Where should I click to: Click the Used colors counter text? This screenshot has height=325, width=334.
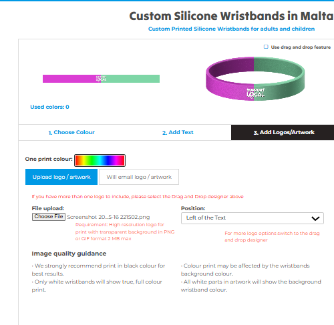(49, 107)
